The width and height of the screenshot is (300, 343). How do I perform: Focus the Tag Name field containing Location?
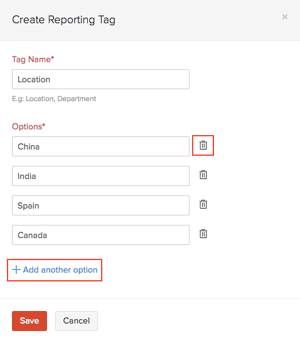[100, 79]
